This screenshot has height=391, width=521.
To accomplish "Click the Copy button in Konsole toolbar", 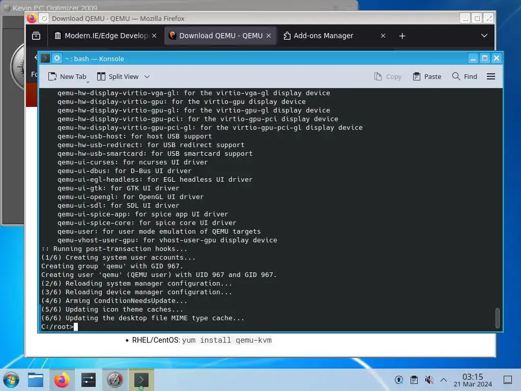I will pyautogui.click(x=388, y=76).
